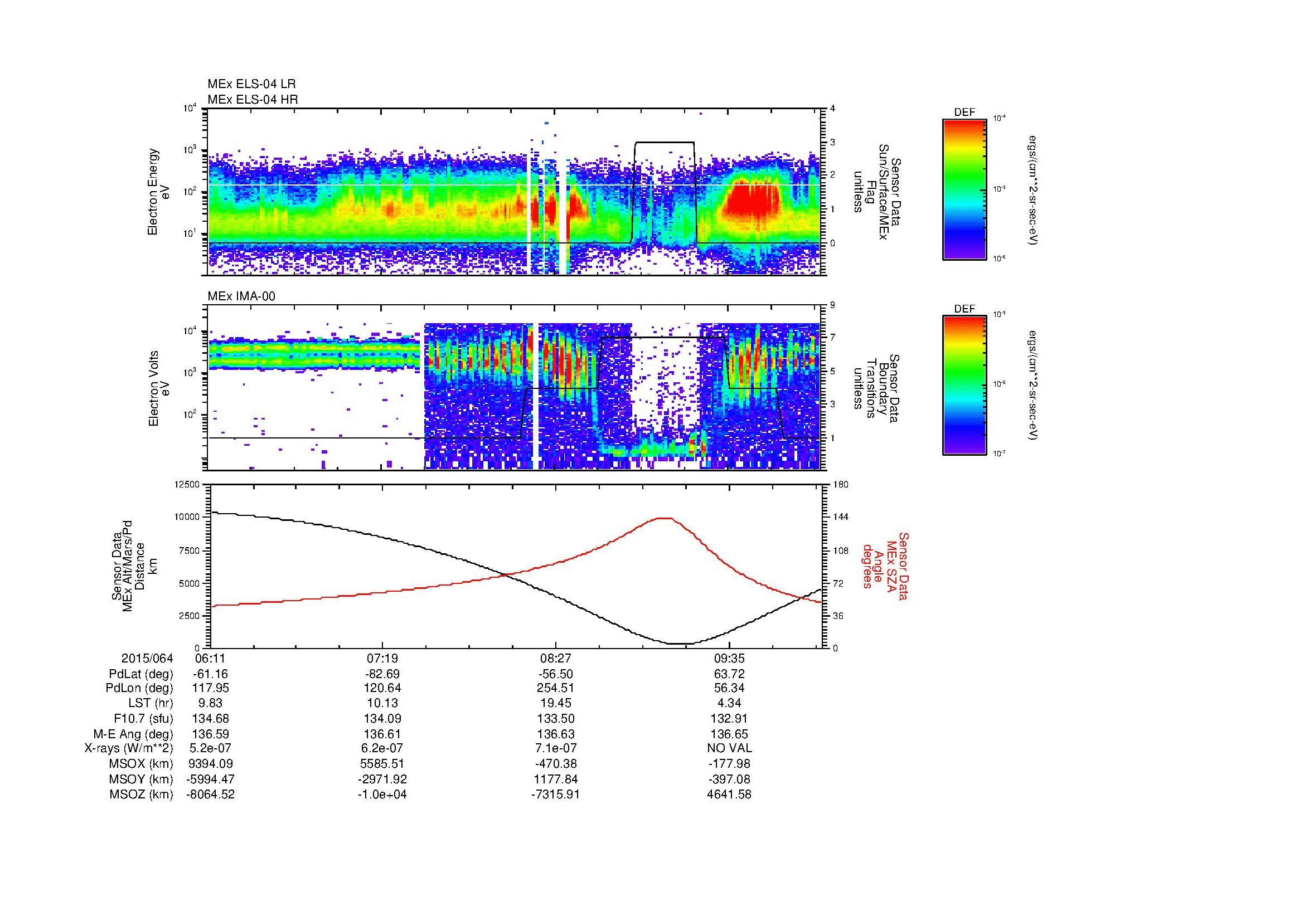Click the 'MEx ELS-04 HR' title

253,99
